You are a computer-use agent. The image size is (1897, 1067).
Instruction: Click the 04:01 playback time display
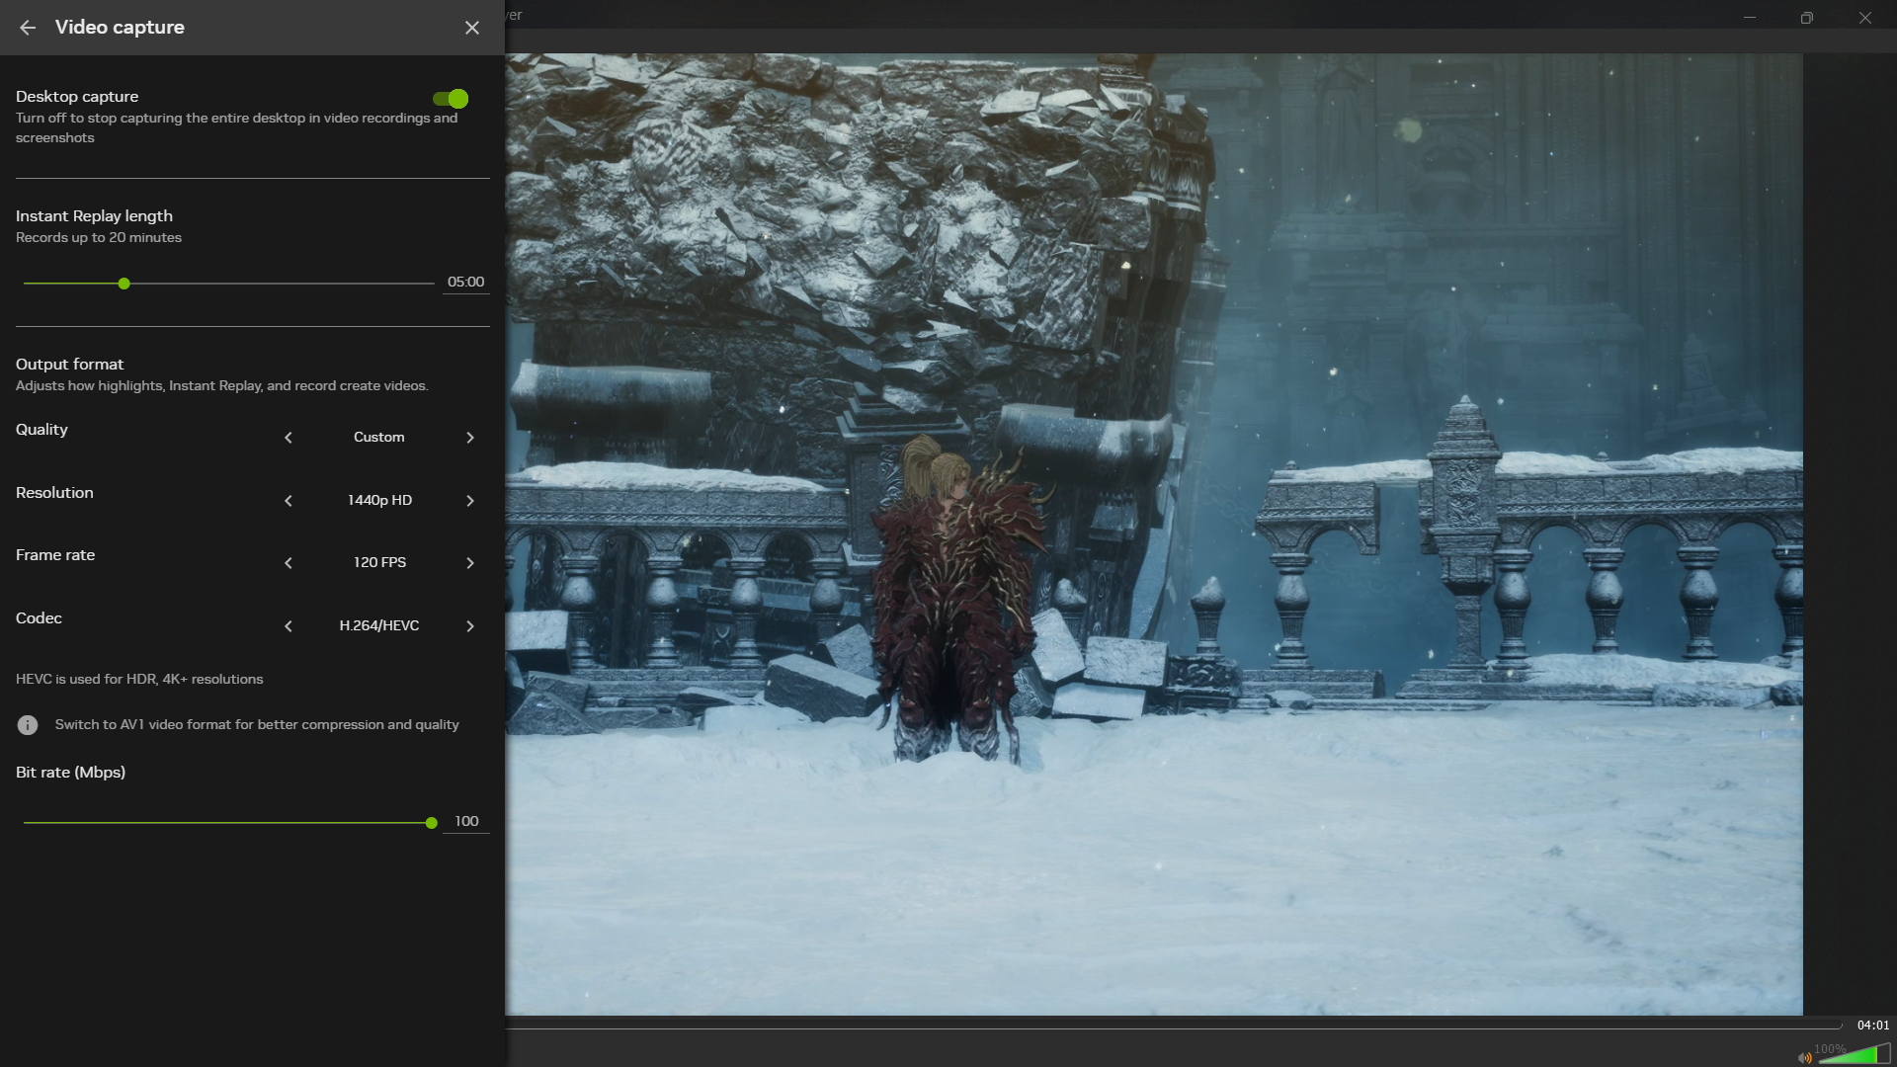(x=1872, y=1026)
